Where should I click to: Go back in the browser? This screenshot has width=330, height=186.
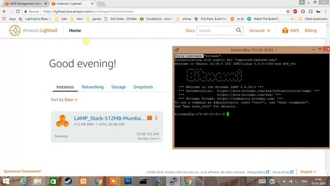pos(4,11)
